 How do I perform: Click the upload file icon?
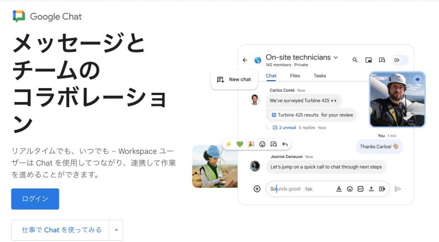(x=371, y=188)
